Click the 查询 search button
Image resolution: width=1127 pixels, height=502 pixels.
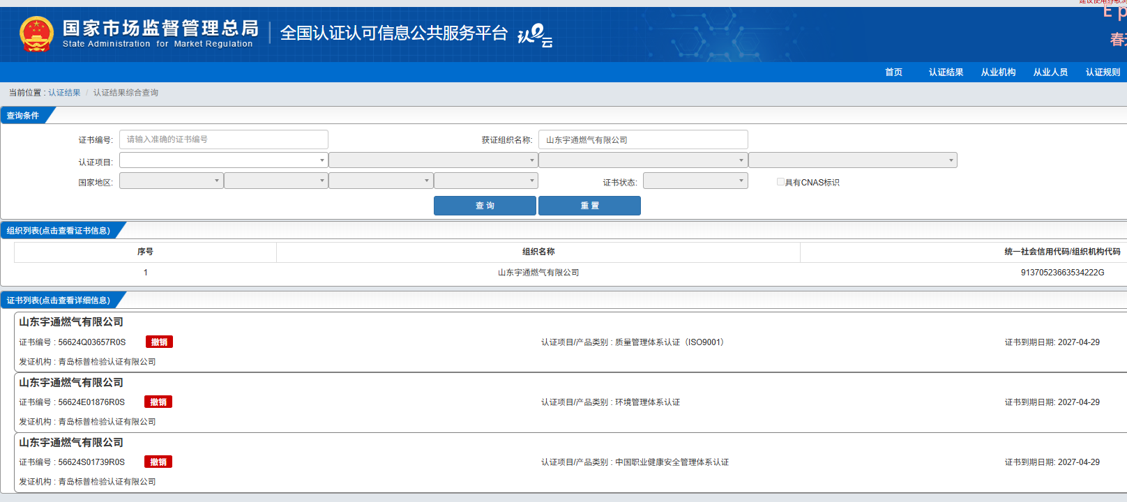coord(485,206)
